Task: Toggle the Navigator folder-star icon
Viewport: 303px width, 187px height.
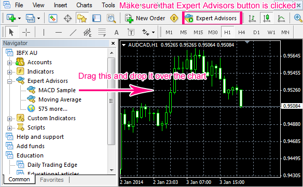Action: click(x=82, y=18)
